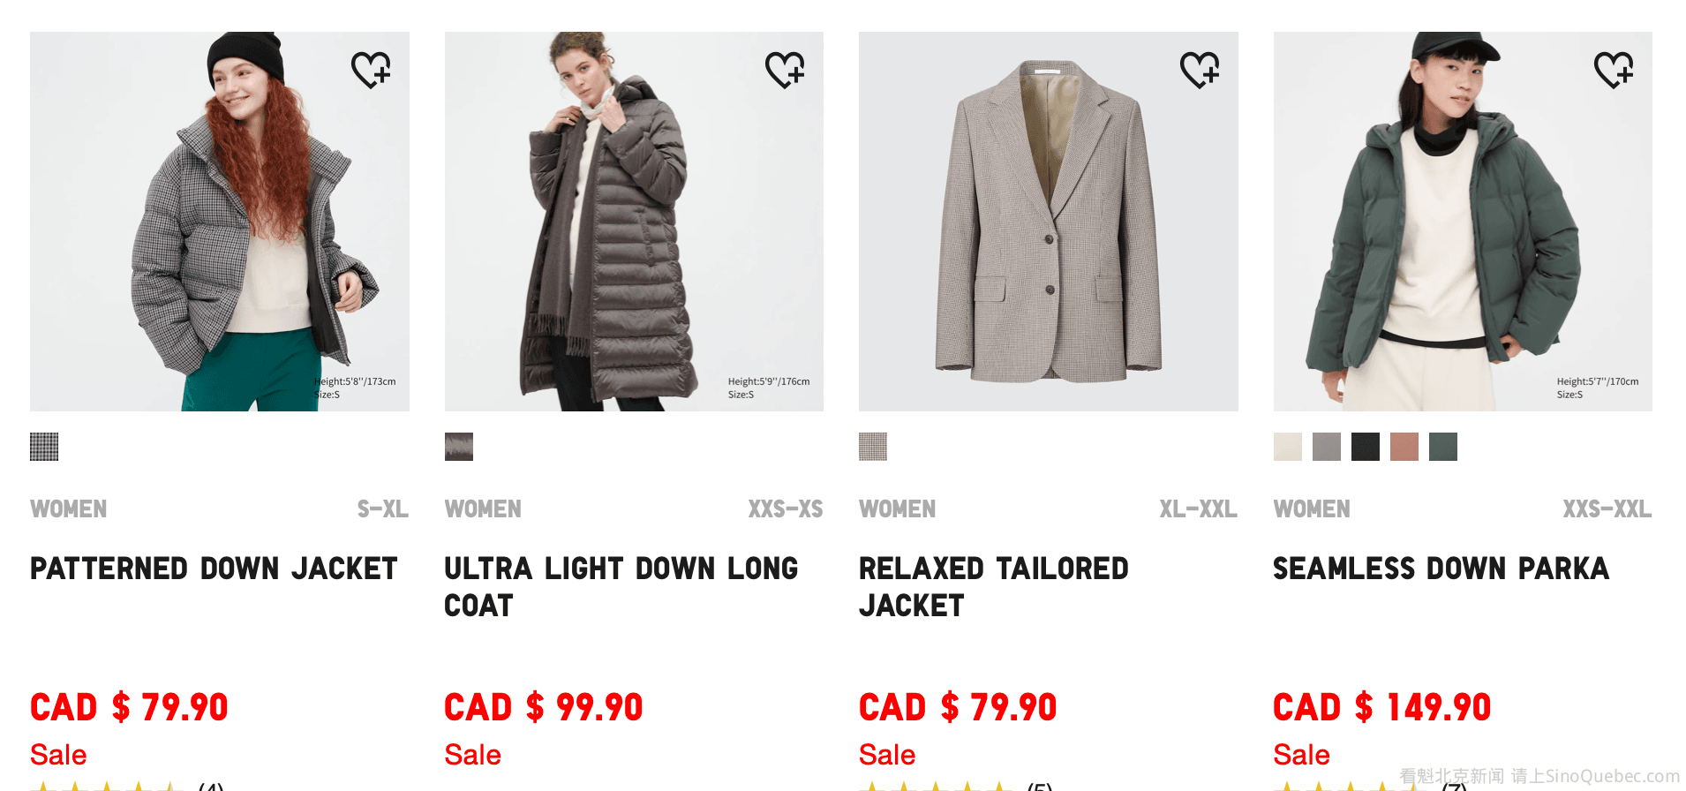This screenshot has width=1686, height=791.
Task: Select dark green swatch for Seamless Down Parka
Action: click(x=1443, y=447)
